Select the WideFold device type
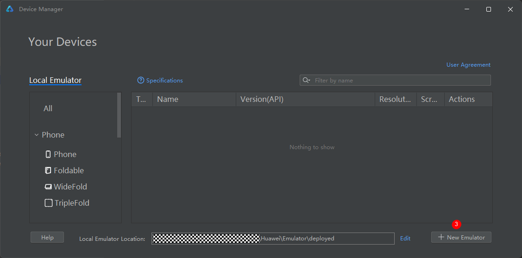The height and width of the screenshot is (258, 522). [x=70, y=187]
